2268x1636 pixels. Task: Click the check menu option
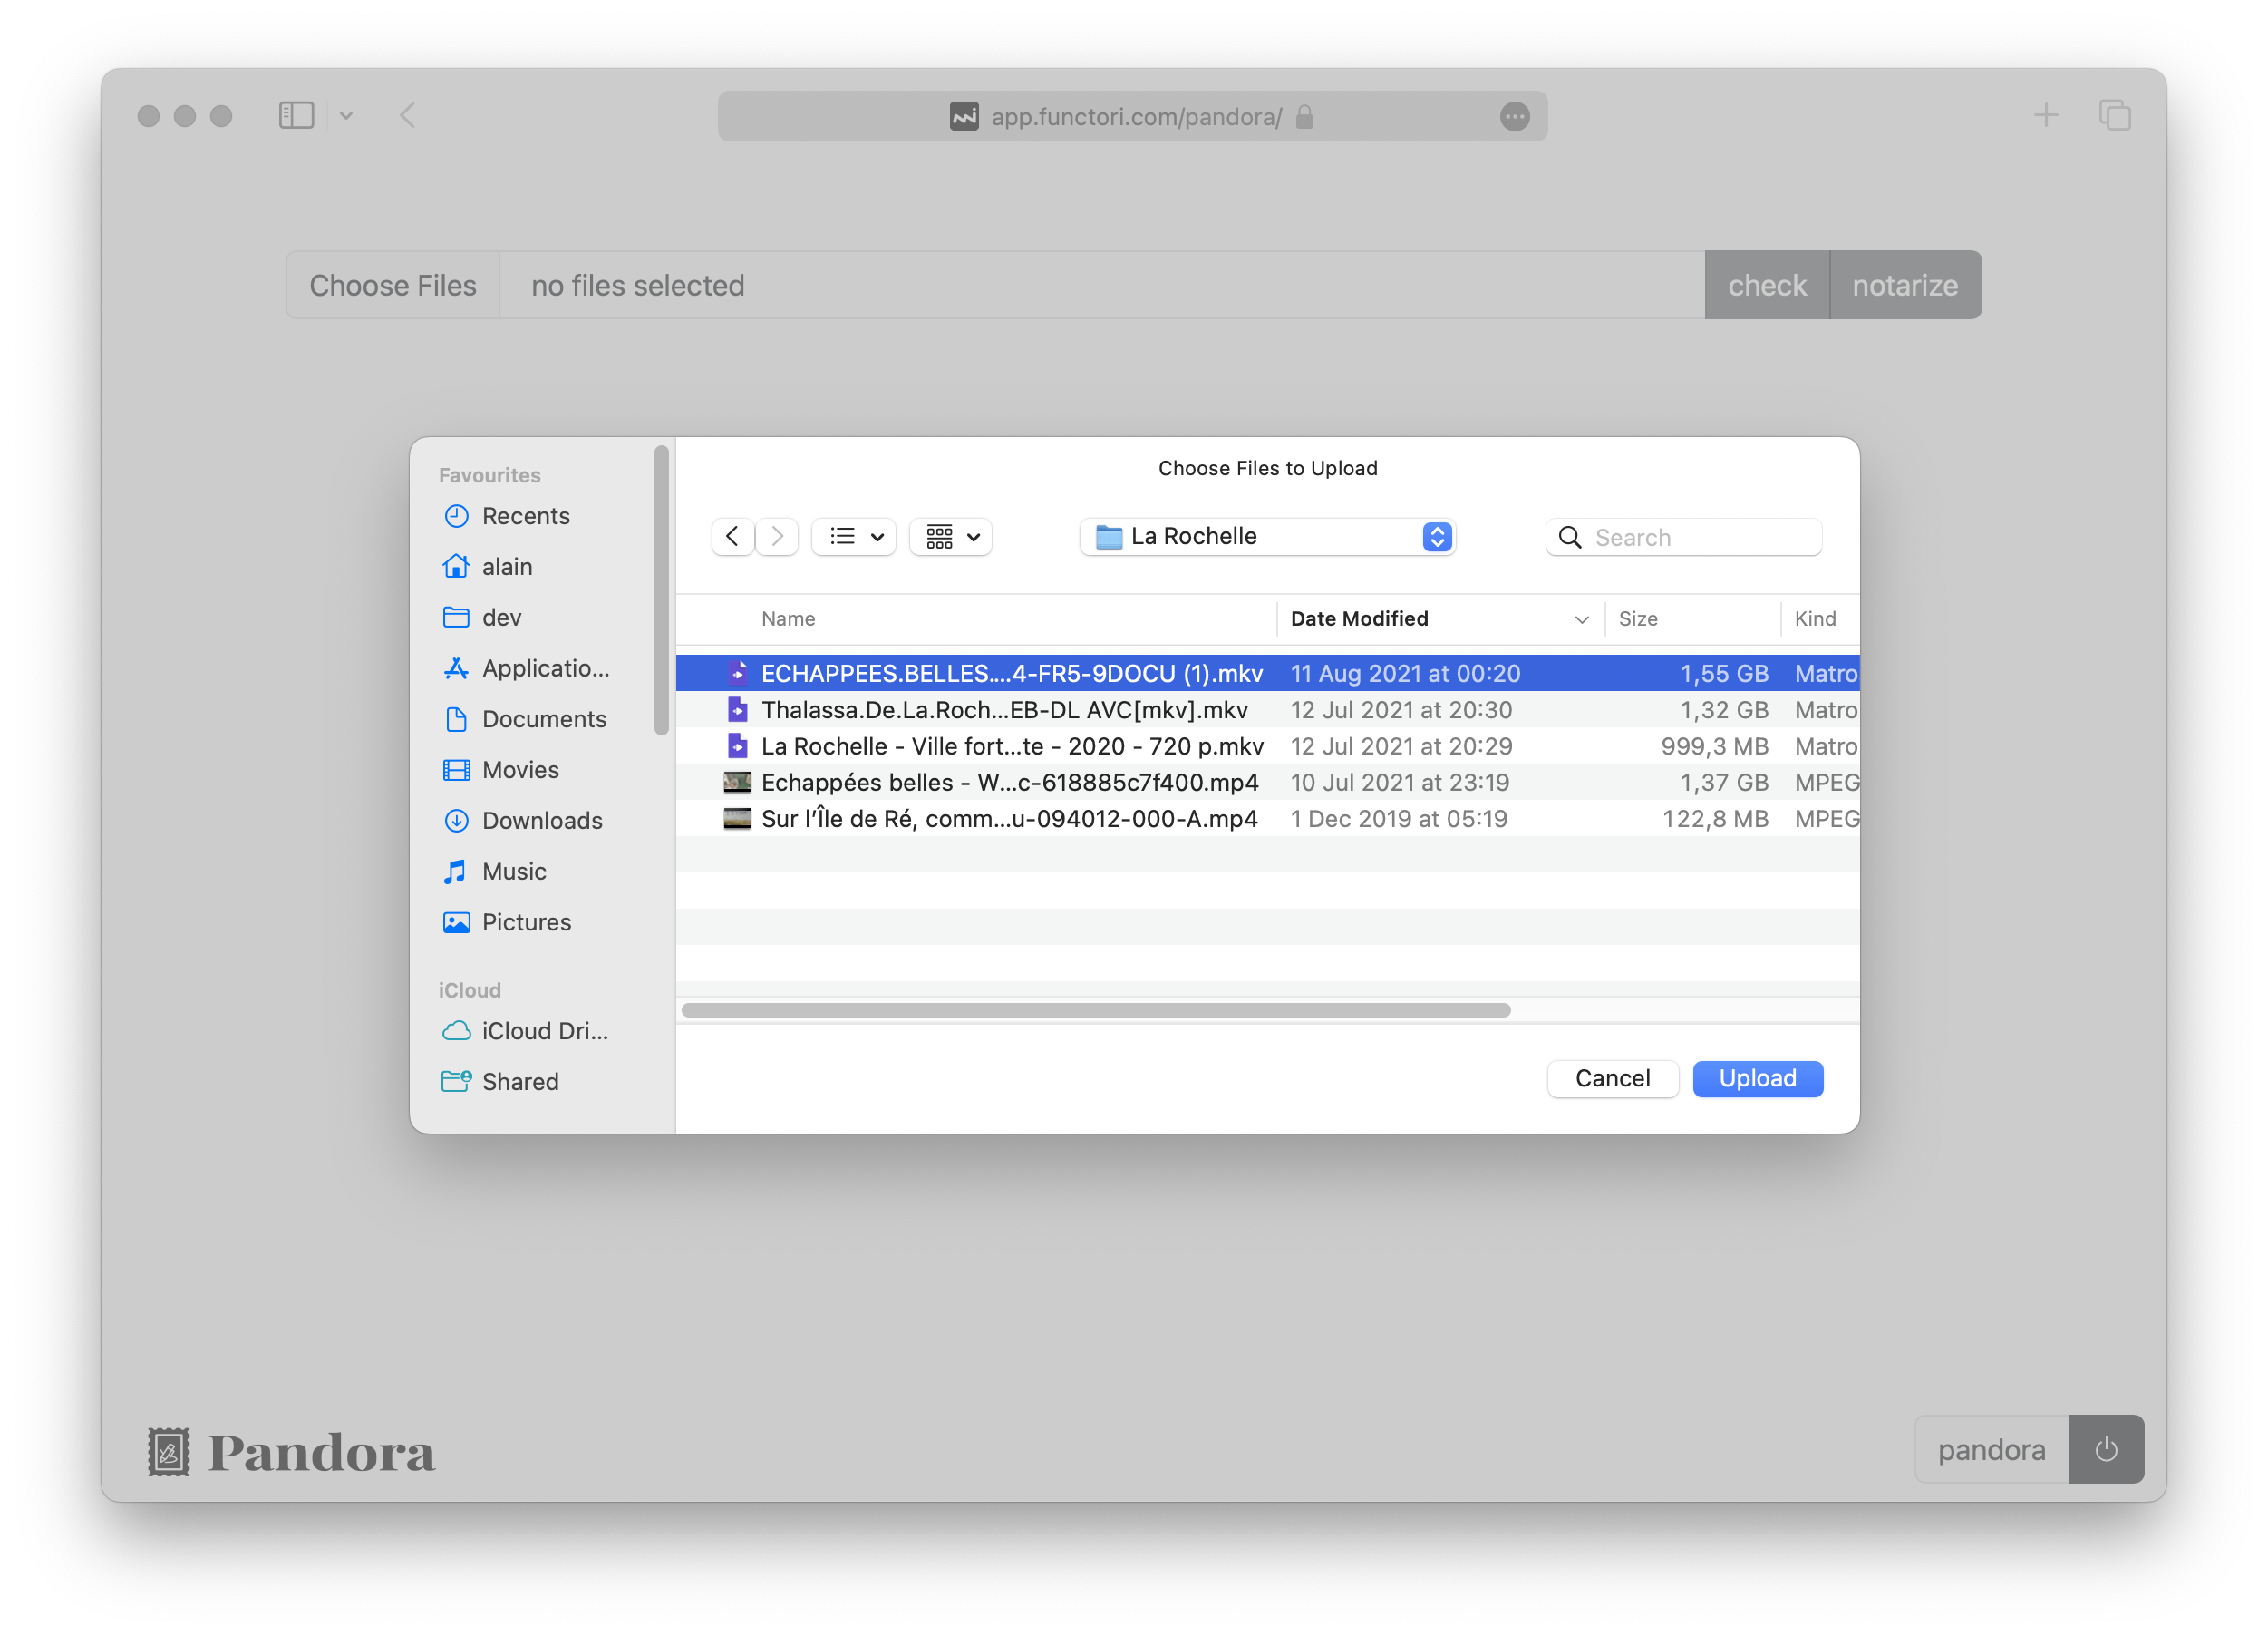(1766, 284)
